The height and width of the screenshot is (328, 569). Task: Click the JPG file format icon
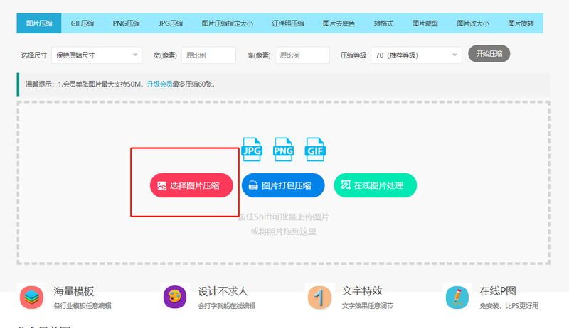tap(252, 149)
